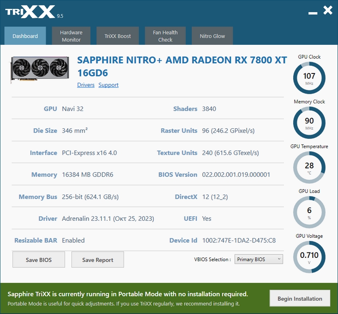Click the graphics card thumbnail image
The width and height of the screenshot is (338, 314).
click(40, 69)
